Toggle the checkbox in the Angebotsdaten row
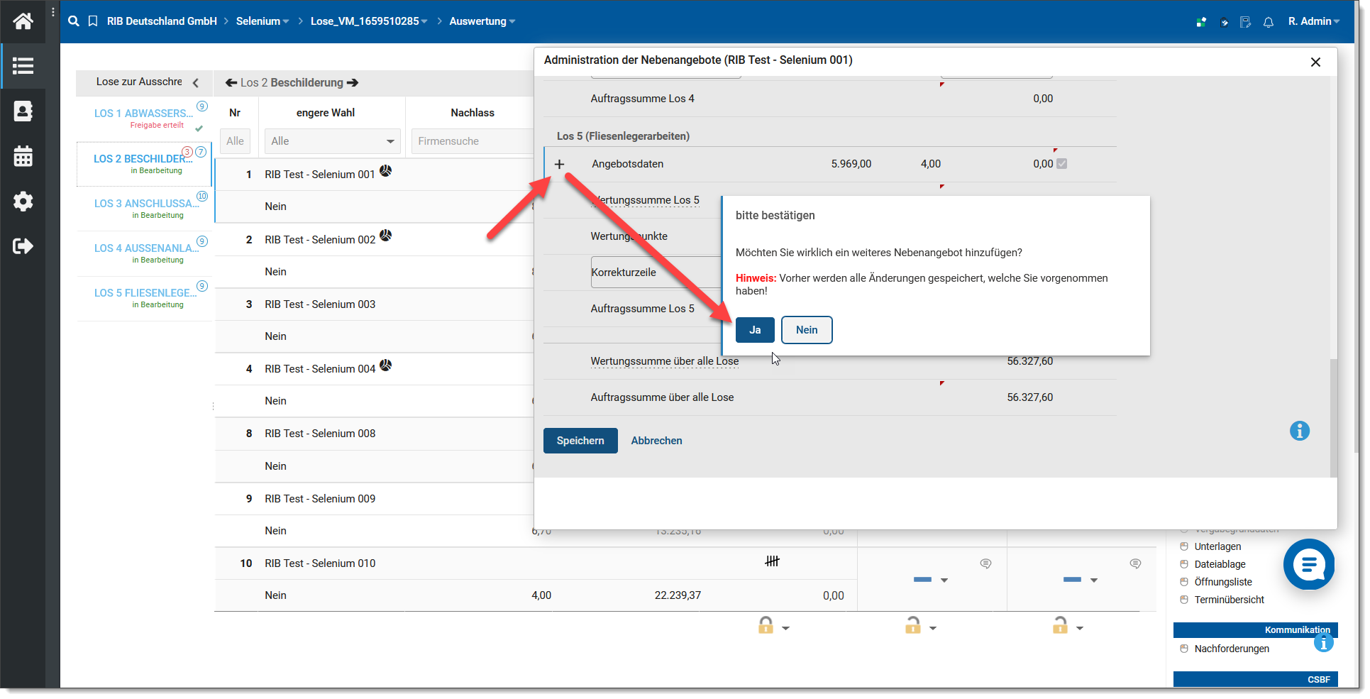The image size is (1370, 699). [x=1061, y=164]
